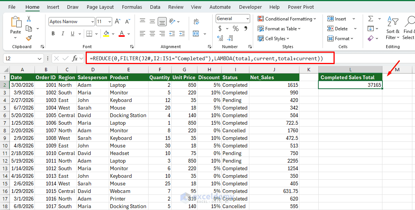Apply Comma Style format
The height and width of the screenshot is (210, 415).
246,28
